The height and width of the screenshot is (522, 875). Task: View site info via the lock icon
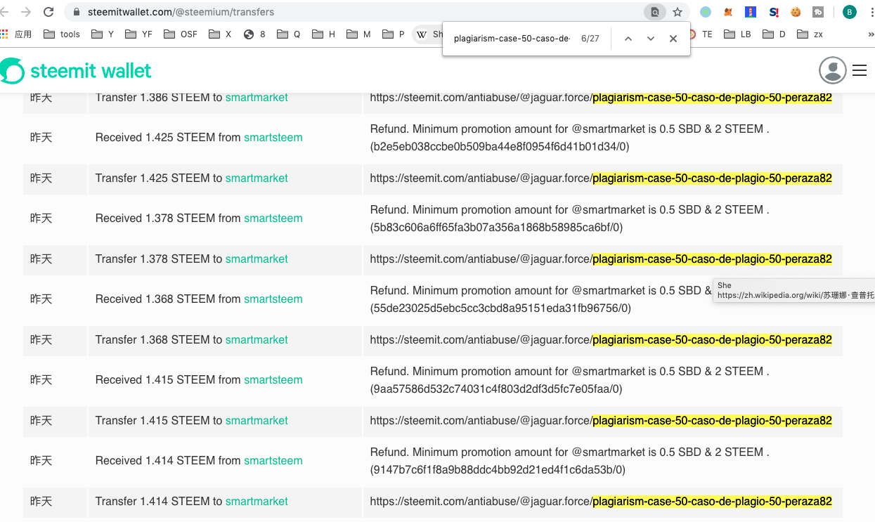(76, 12)
